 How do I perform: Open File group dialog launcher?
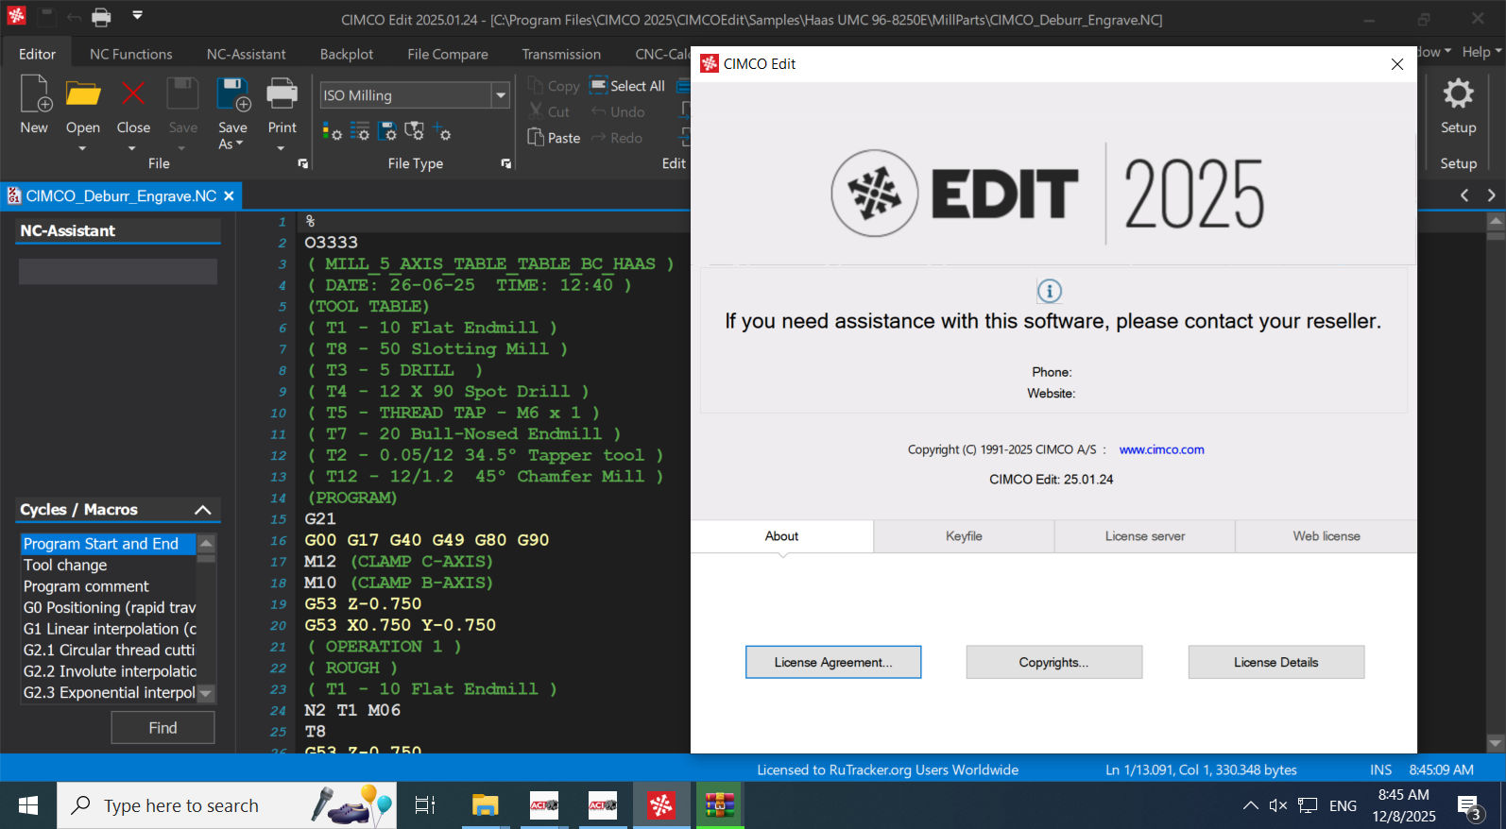(x=302, y=163)
